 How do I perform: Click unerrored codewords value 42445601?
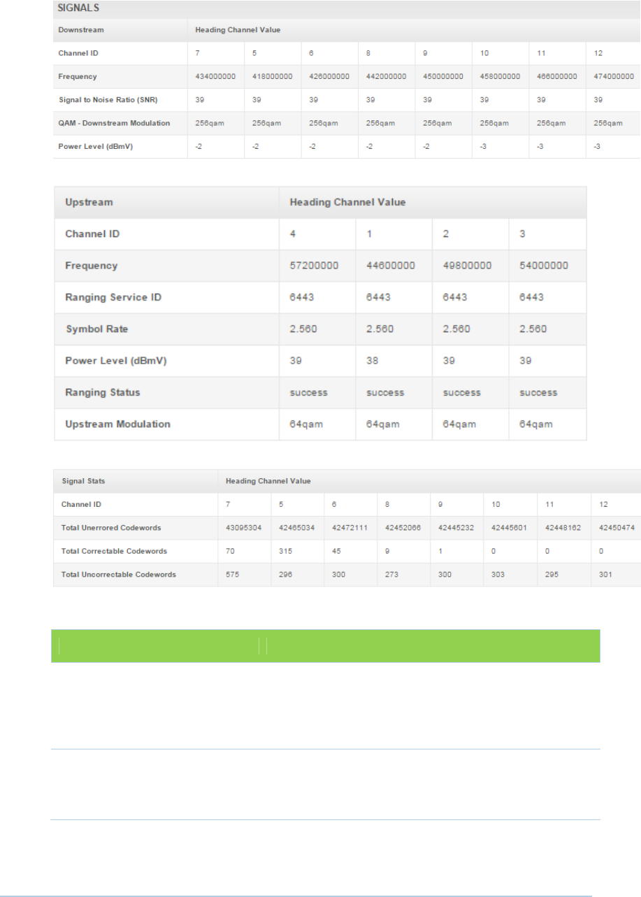tap(510, 527)
